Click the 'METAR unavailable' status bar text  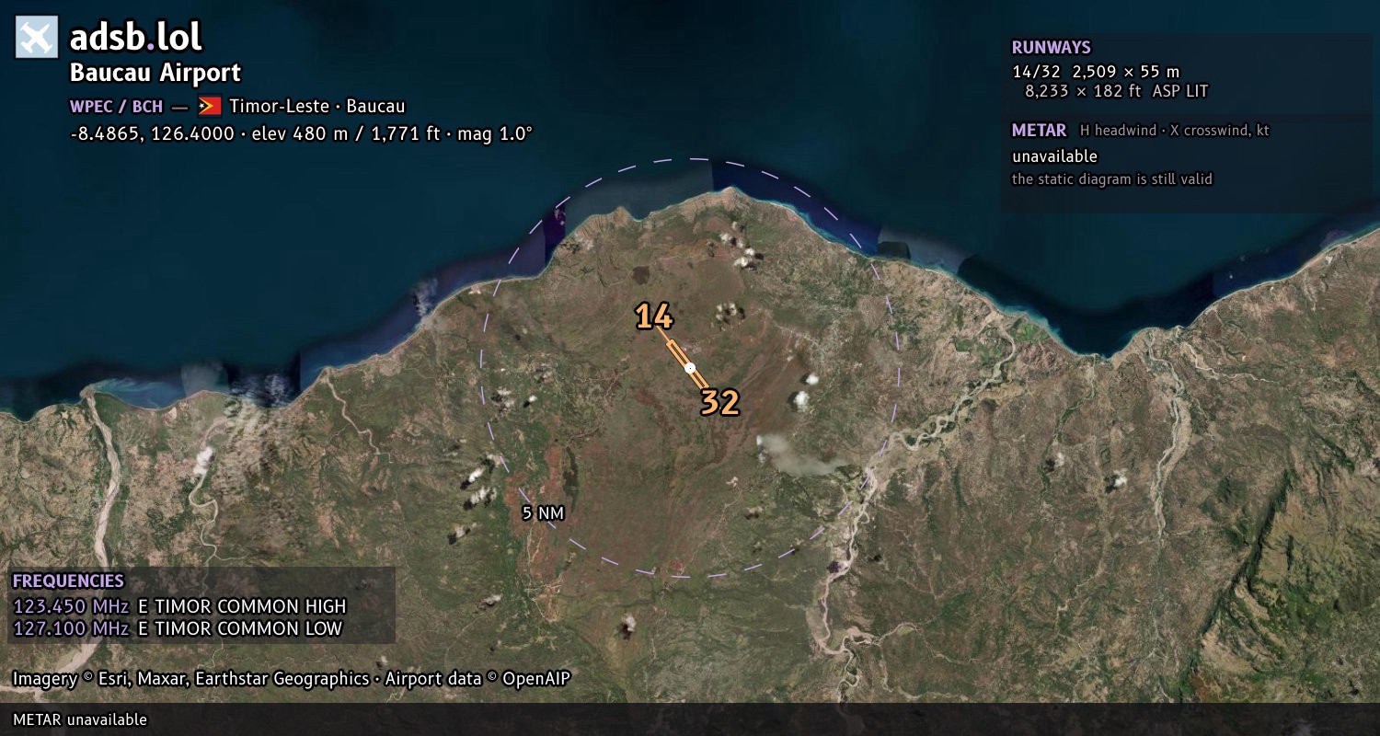(80, 719)
